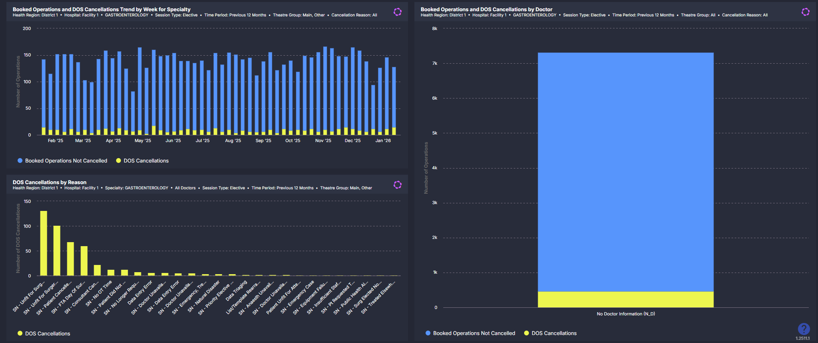Select the large blue No Doctor Information bar

625,172
